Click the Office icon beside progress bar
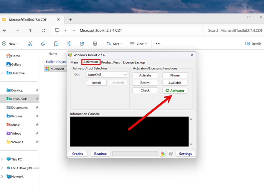Viewport: 264px width, 190px height. coord(163,154)
